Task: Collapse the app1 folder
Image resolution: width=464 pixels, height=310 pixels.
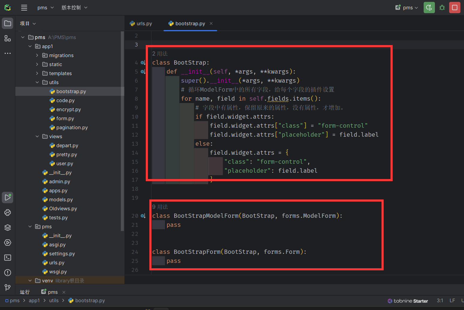Action: (x=30, y=46)
